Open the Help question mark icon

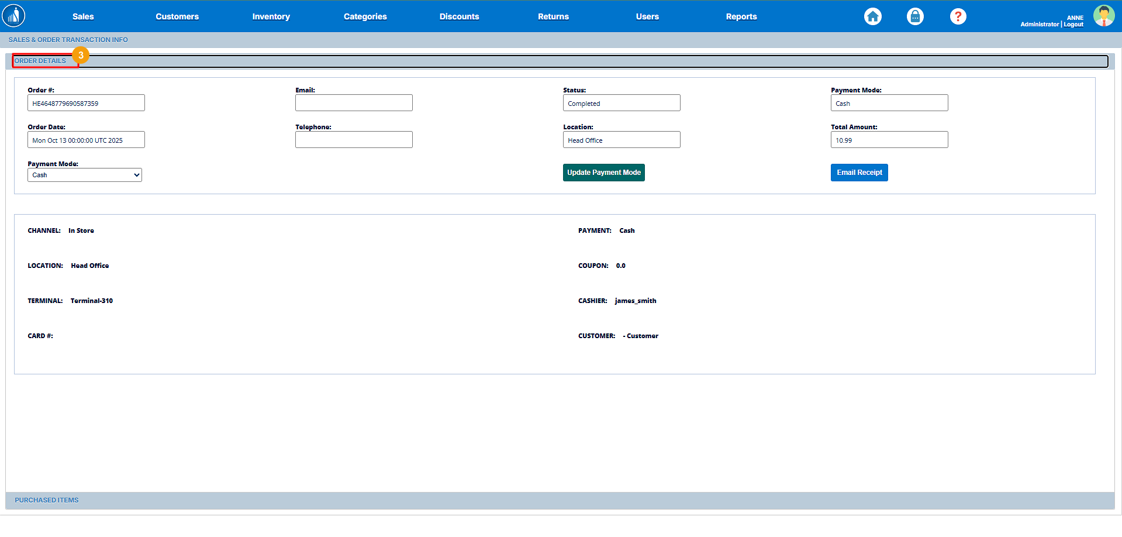pyautogui.click(x=958, y=16)
